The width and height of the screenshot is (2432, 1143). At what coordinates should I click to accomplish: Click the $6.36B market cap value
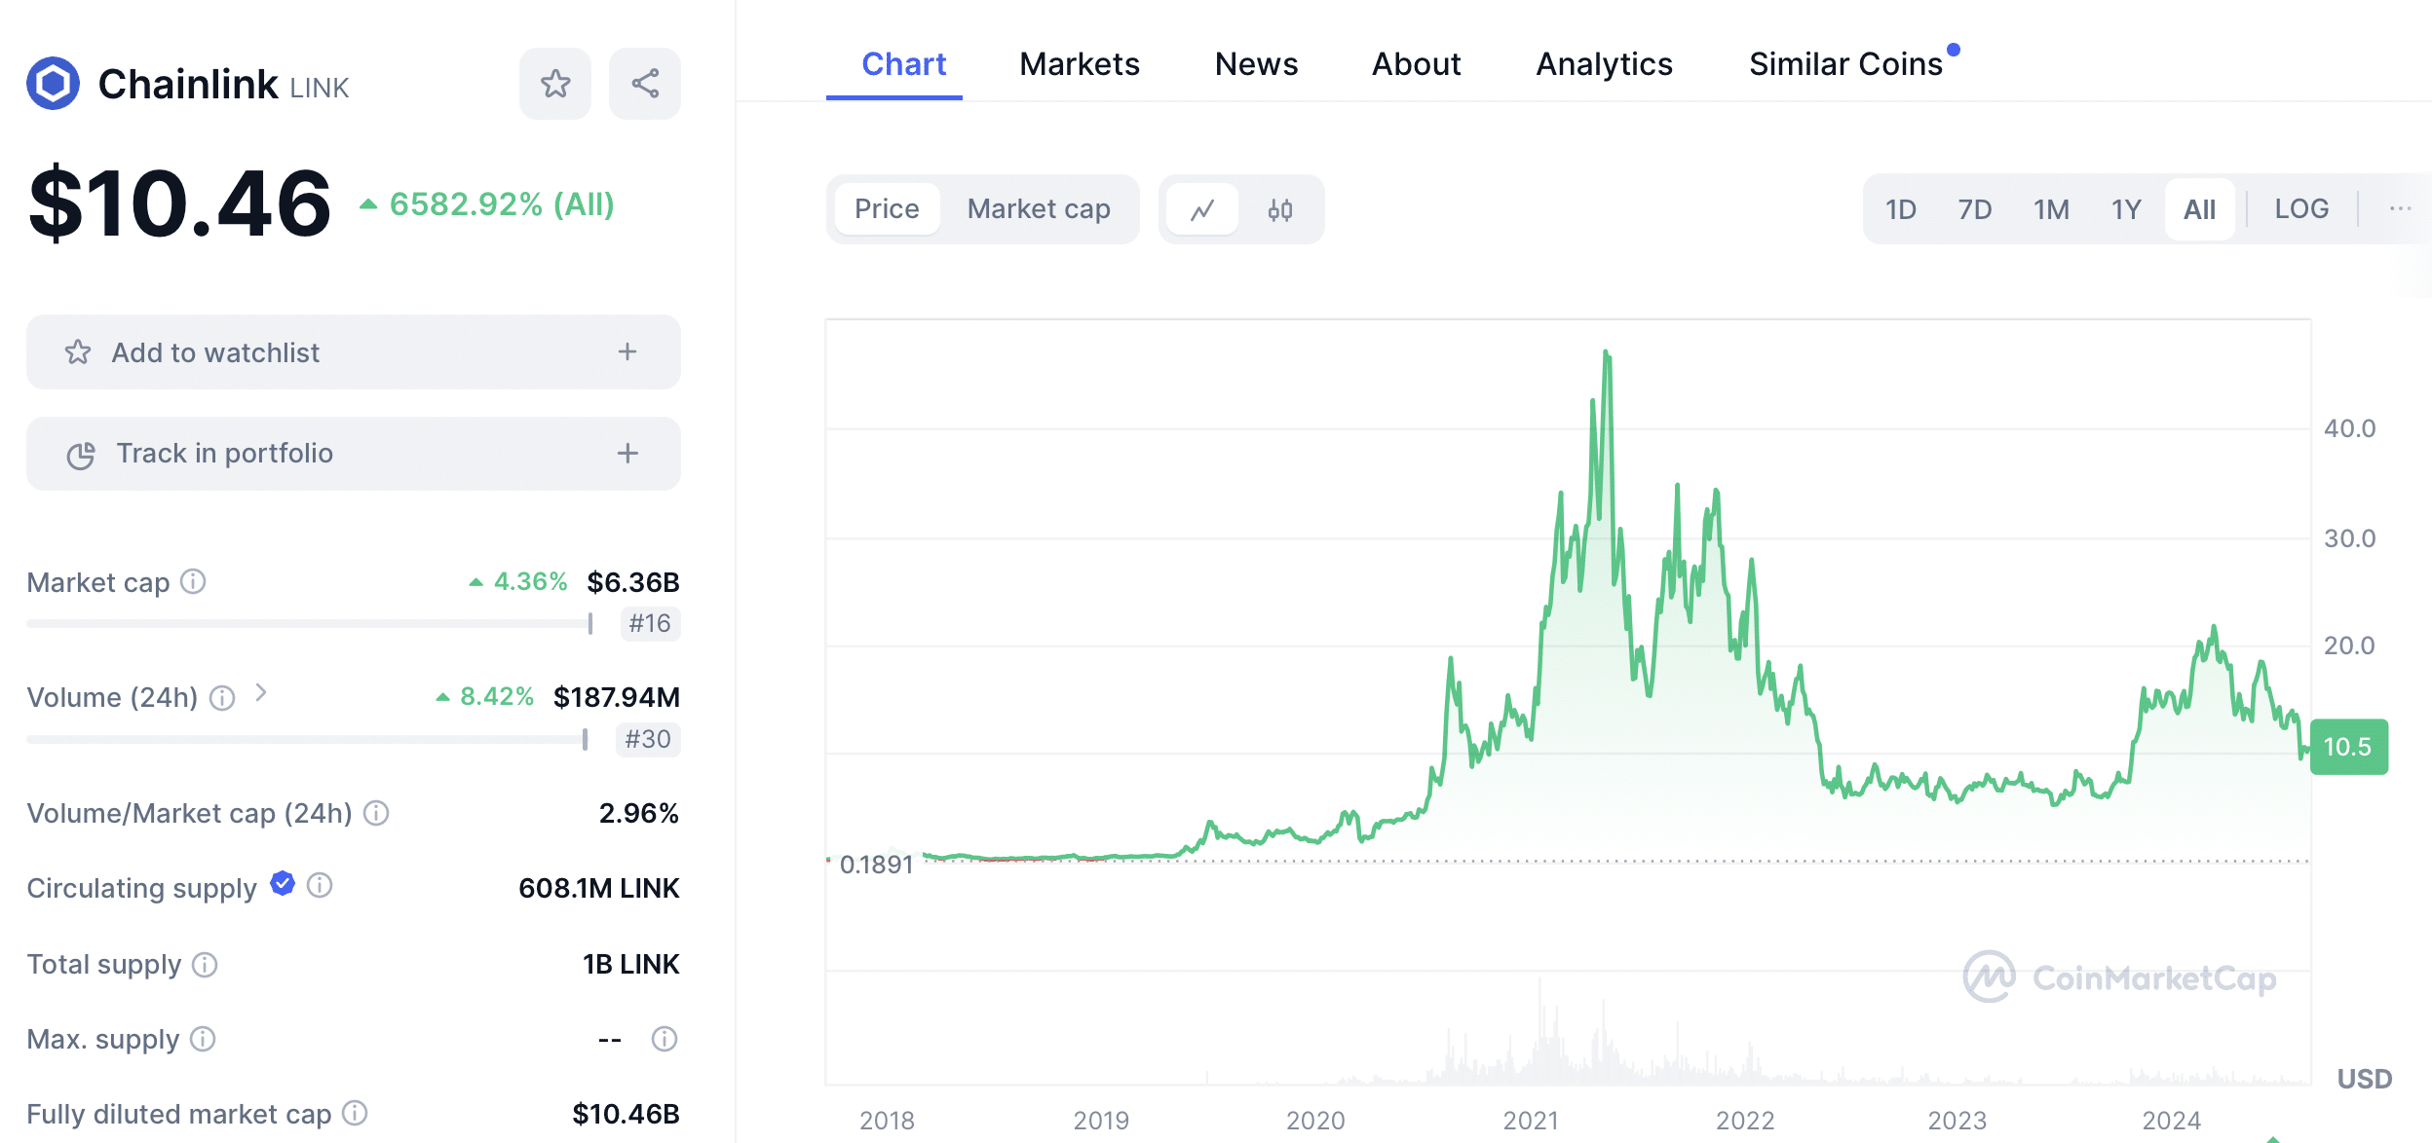(x=632, y=582)
